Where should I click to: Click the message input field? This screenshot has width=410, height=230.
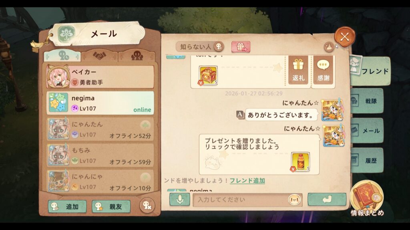(x=241, y=200)
